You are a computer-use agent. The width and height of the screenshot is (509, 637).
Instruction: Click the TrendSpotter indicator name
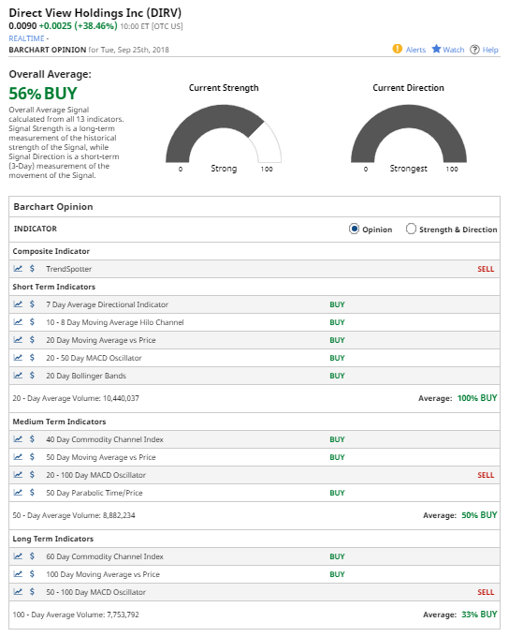pos(68,269)
